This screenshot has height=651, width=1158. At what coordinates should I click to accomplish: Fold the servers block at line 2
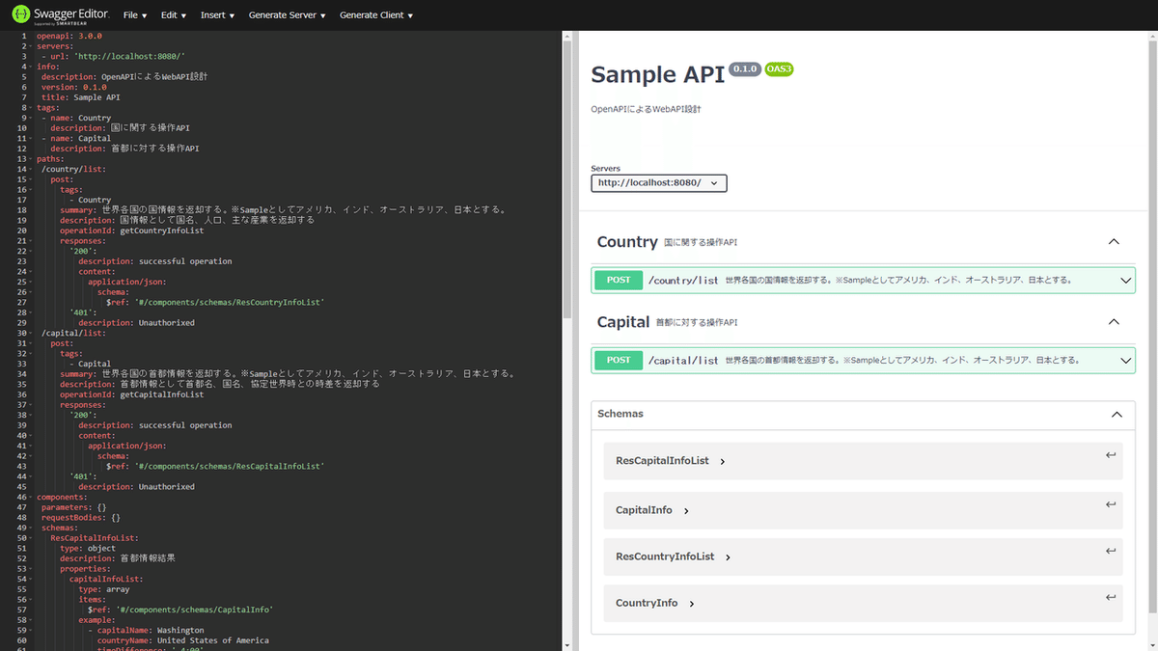32,46
